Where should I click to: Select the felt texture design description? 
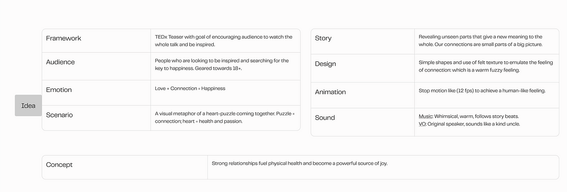486,66
